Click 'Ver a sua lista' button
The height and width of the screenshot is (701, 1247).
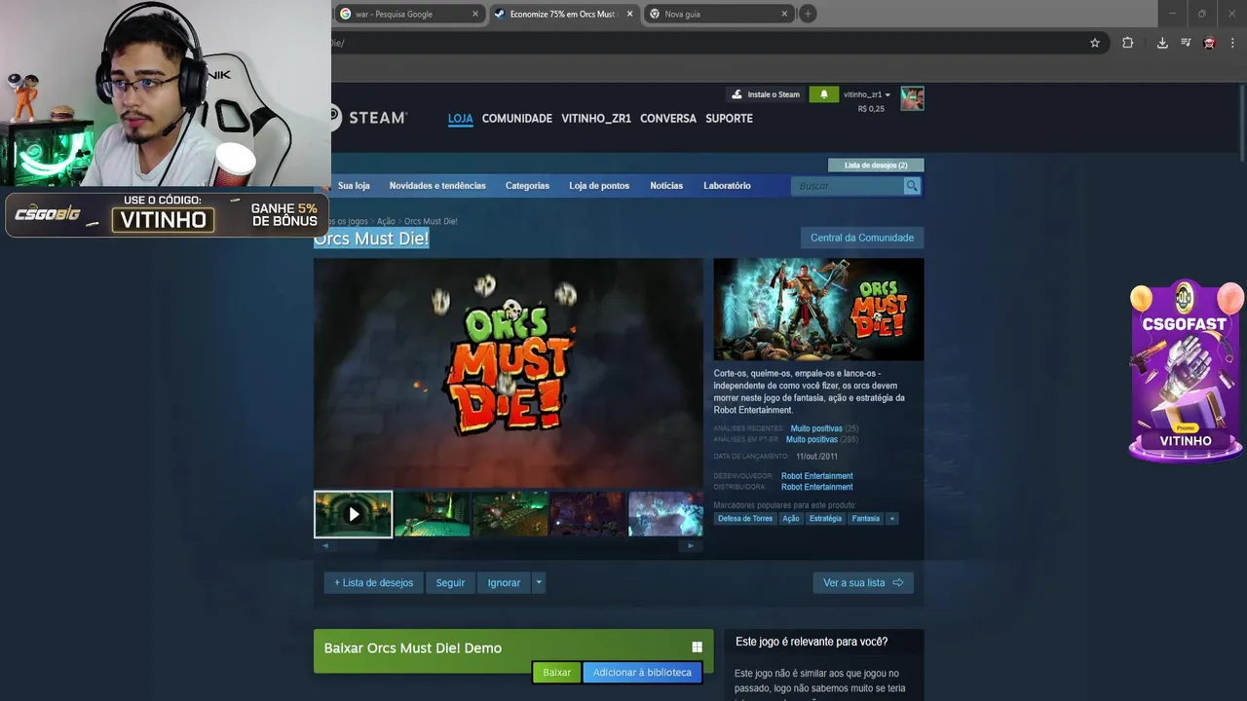pyautogui.click(x=863, y=582)
